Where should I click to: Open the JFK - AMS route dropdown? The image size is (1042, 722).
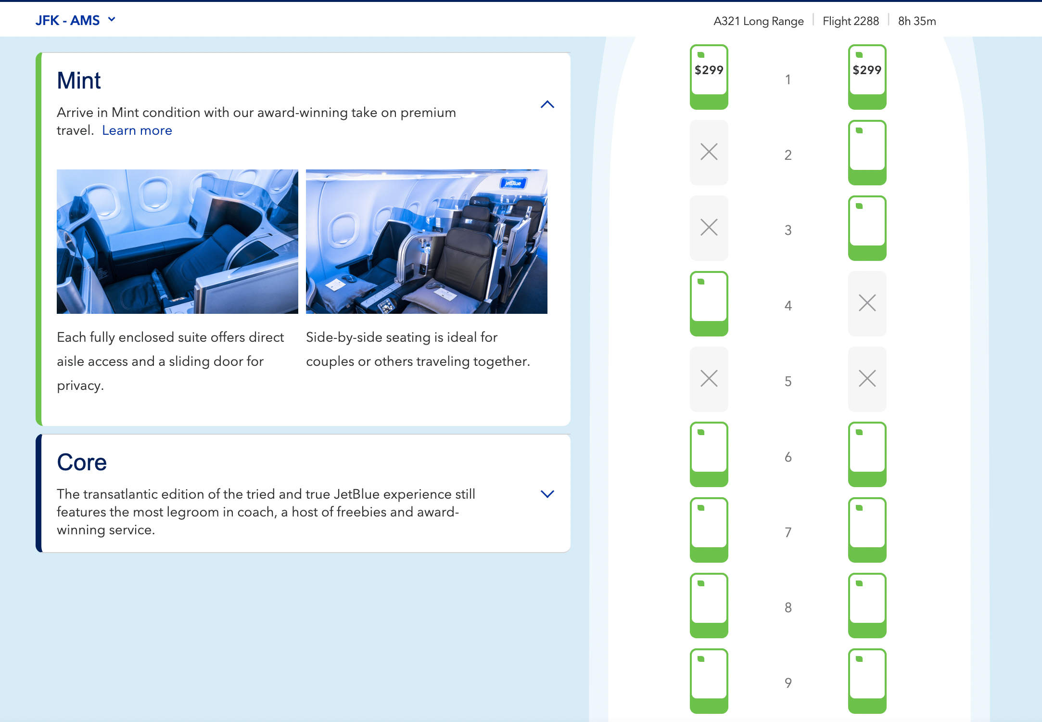point(76,20)
